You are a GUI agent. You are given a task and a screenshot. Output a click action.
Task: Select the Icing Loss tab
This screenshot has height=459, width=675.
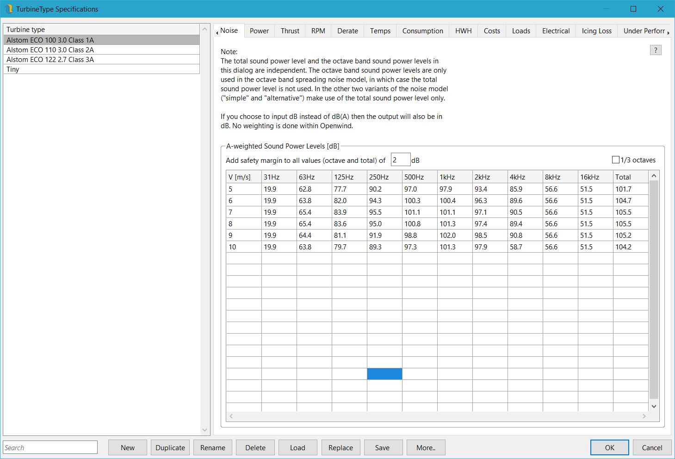click(596, 31)
